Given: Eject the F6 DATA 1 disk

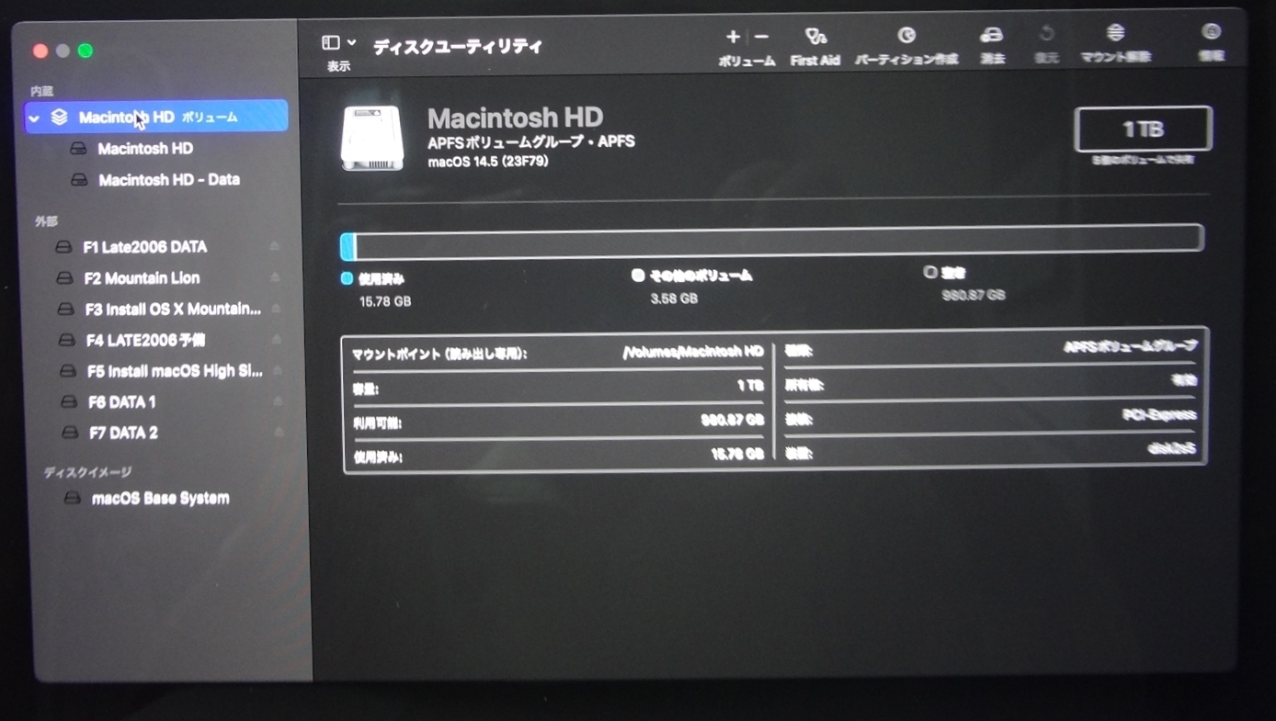Looking at the screenshot, I should (x=278, y=401).
